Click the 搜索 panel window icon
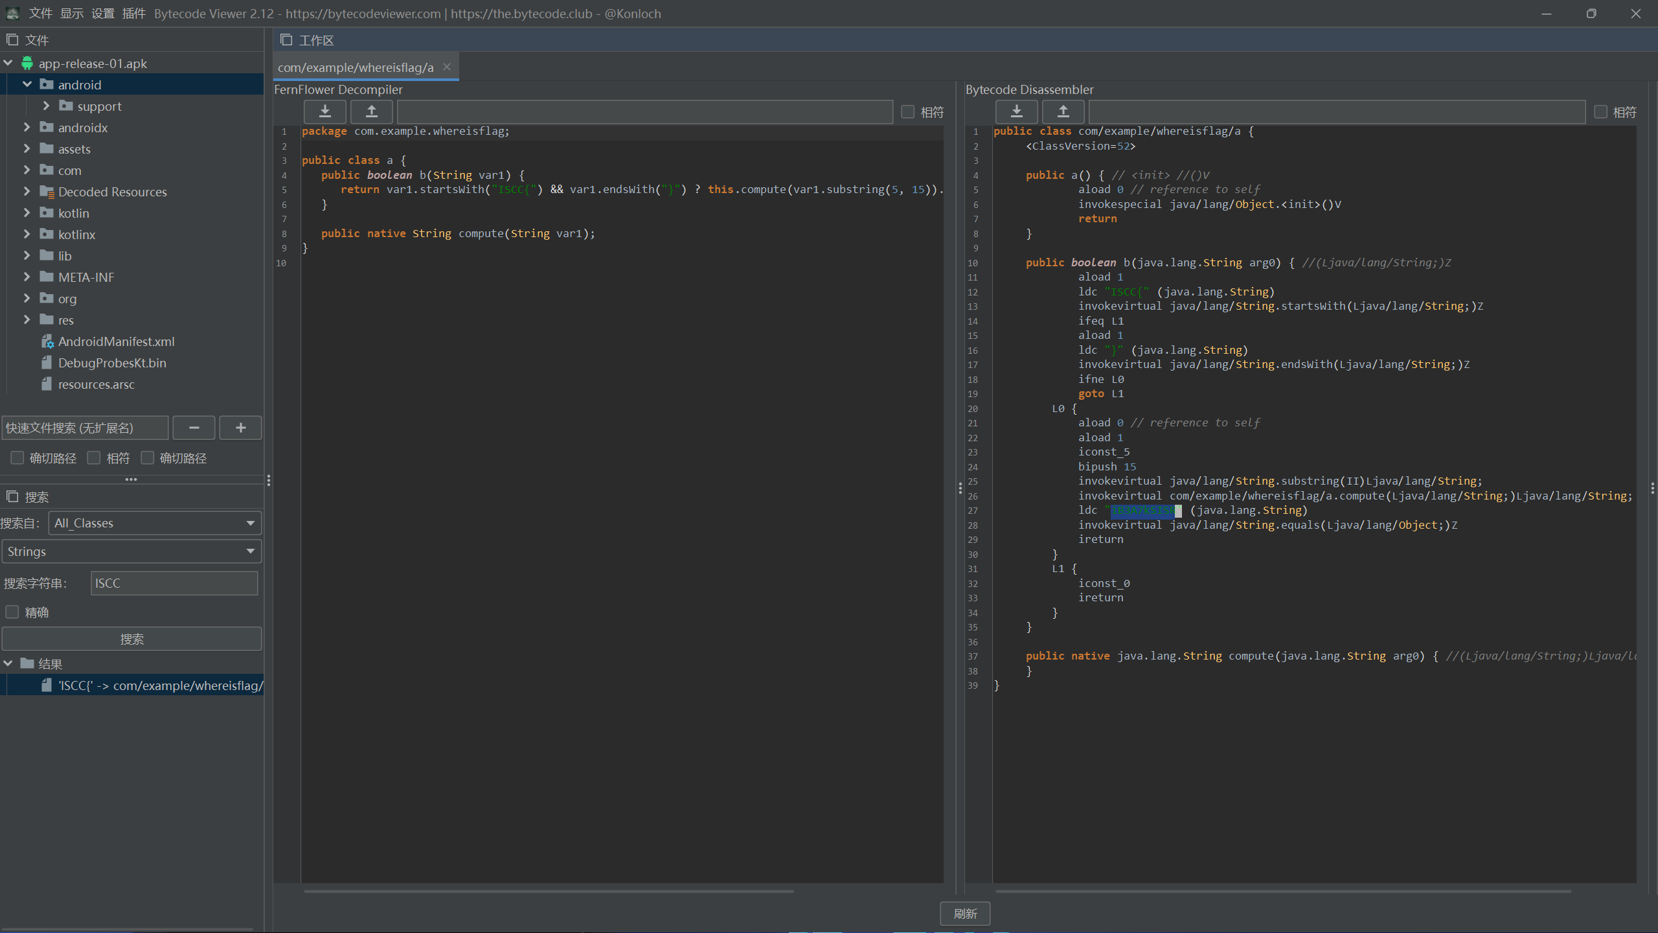Image resolution: width=1658 pixels, height=933 pixels. (12, 496)
